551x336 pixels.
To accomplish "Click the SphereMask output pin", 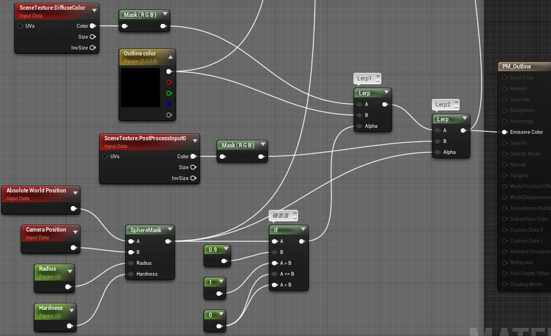I will (169, 241).
